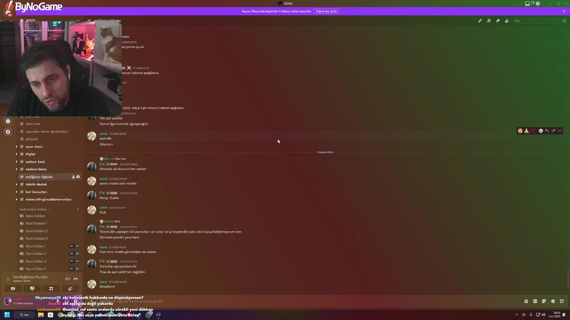Toggle camera in voice panel

point(13,288)
